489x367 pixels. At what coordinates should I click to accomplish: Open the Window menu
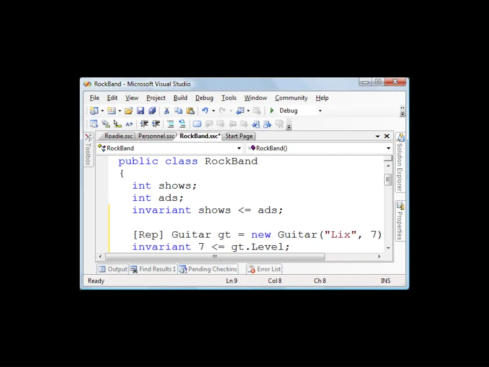(x=256, y=97)
